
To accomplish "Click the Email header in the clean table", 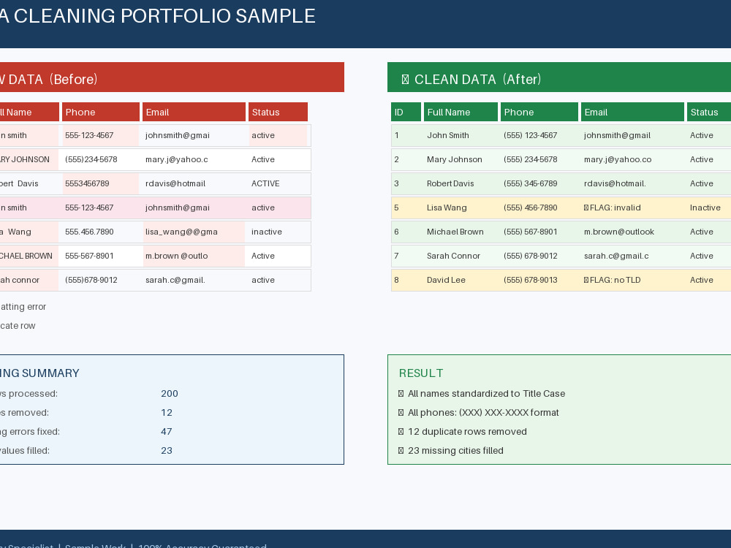I will pyautogui.click(x=632, y=112).
